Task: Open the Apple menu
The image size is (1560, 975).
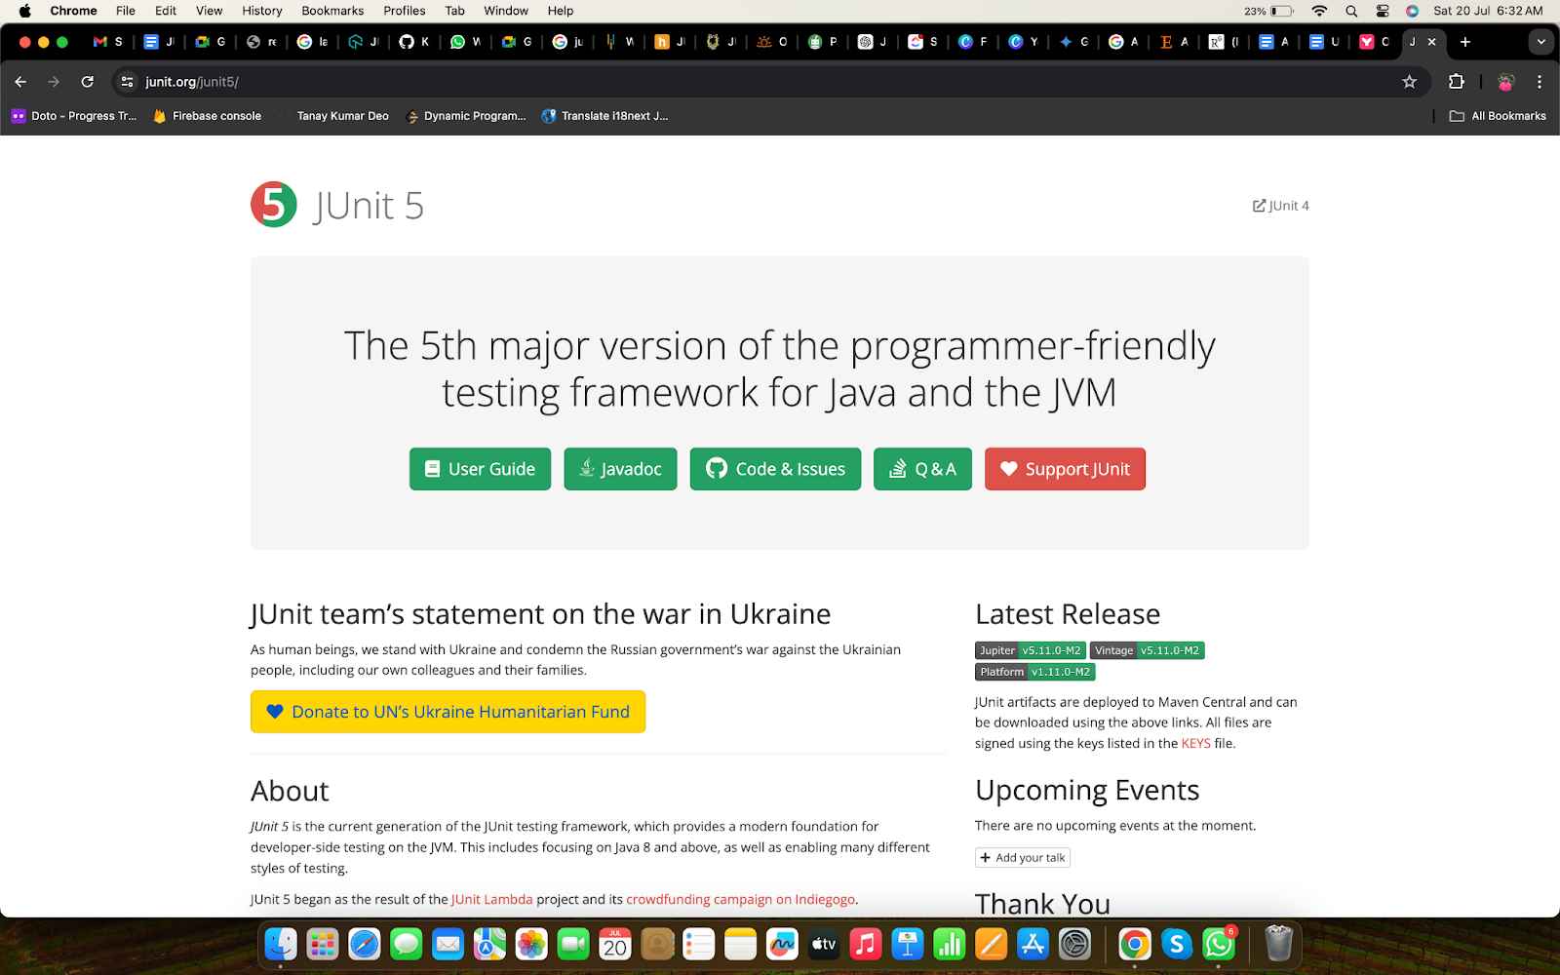Action: coord(25,11)
